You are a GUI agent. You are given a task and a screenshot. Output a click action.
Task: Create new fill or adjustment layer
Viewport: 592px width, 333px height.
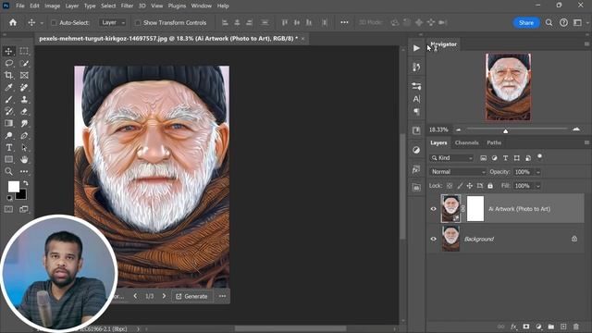click(x=538, y=327)
